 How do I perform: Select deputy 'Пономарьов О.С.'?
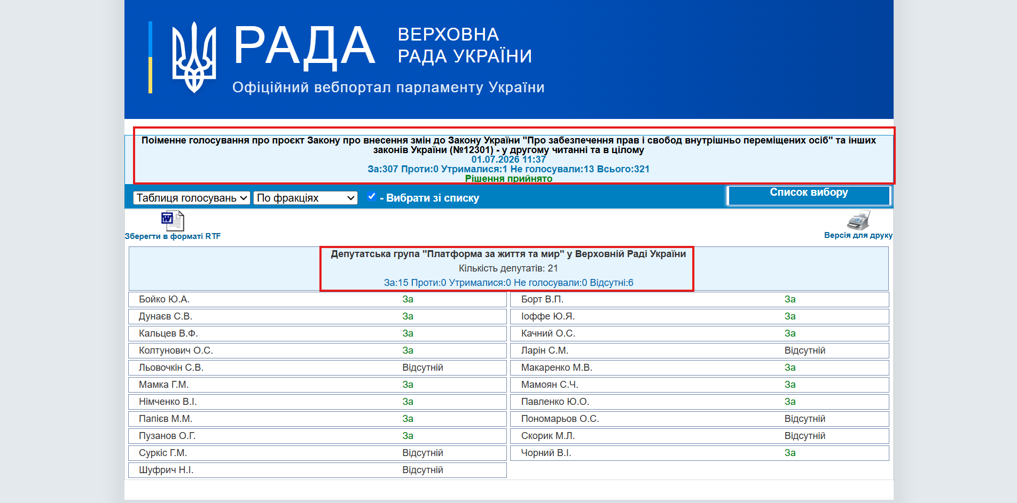point(560,419)
